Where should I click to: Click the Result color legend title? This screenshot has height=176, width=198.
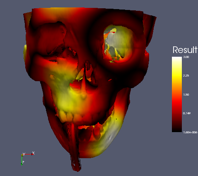pos(185,50)
